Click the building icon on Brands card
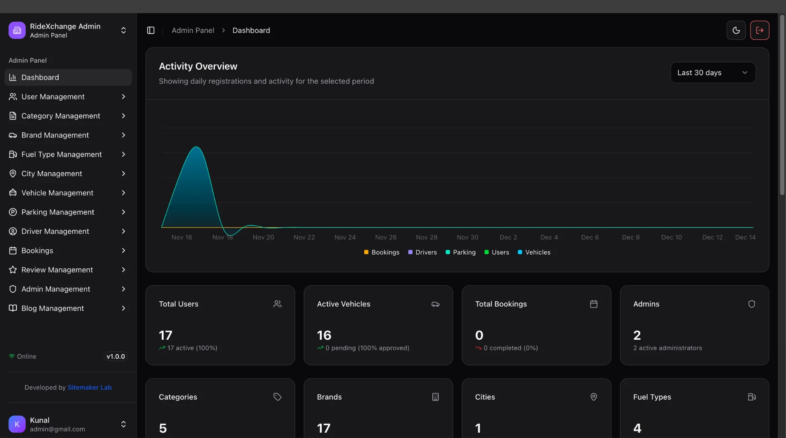 436,397
